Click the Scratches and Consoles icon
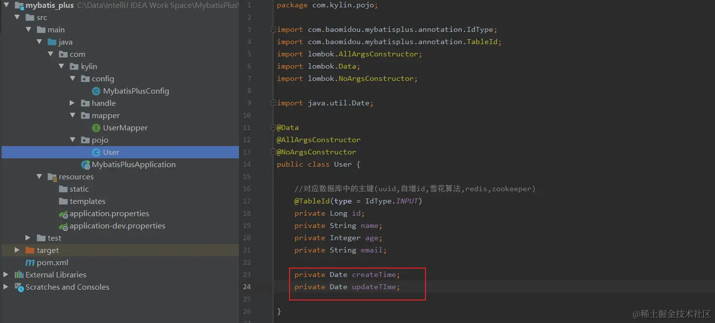 tap(19, 287)
